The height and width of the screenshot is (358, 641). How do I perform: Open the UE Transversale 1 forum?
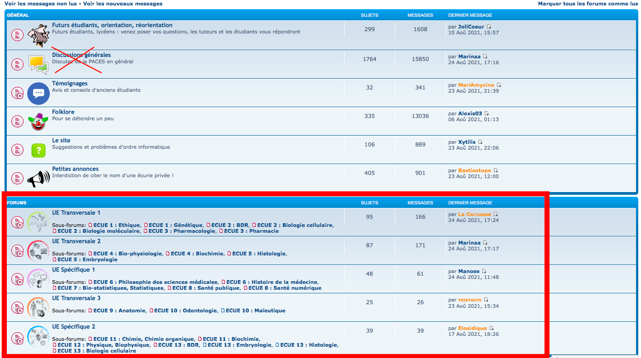pyautogui.click(x=76, y=213)
